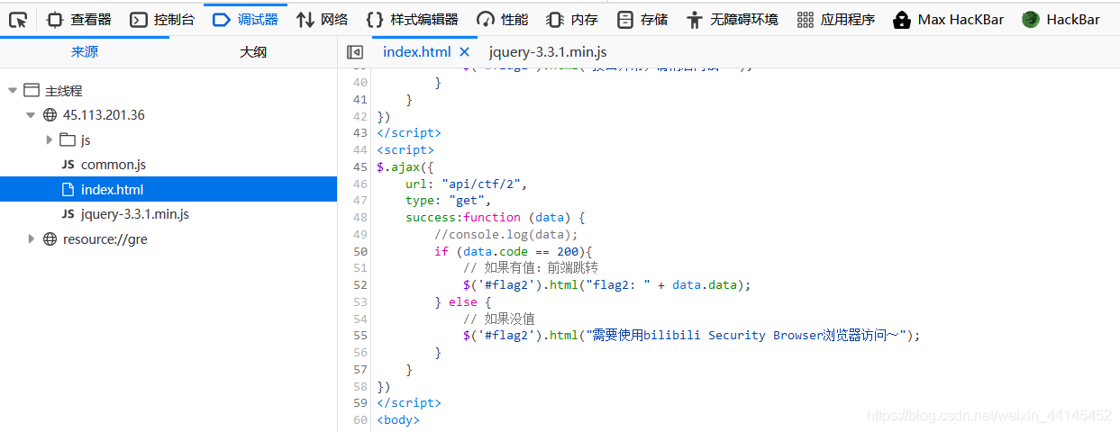Click the if (data.code == 200) line
The height and width of the screenshot is (432, 1120).
click(x=513, y=251)
